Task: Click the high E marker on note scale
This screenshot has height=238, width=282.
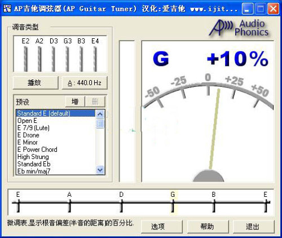Action: pyautogui.click(x=266, y=202)
